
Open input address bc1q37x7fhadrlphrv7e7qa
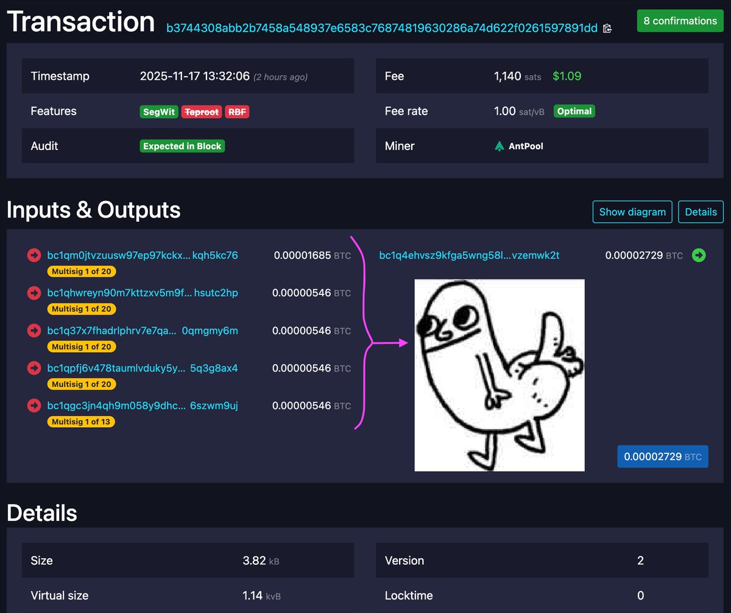(143, 331)
